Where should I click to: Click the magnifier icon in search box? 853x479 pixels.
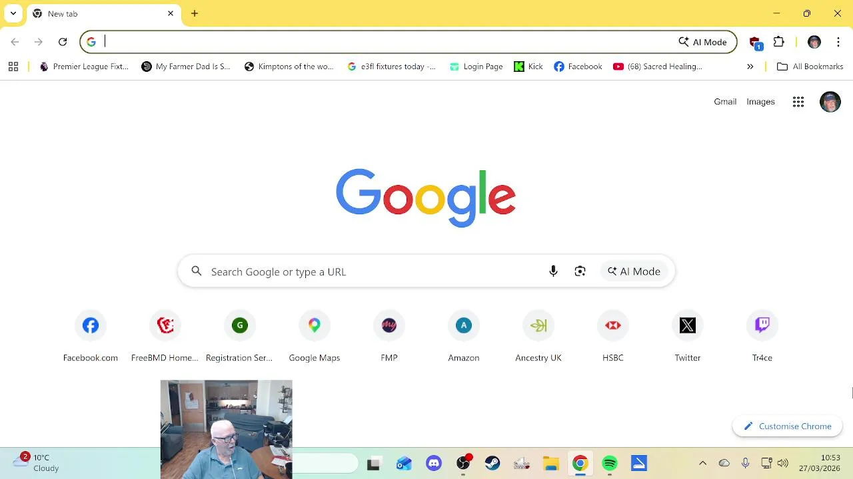196,271
